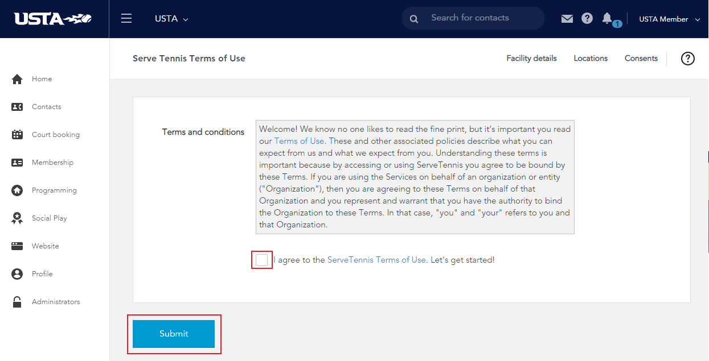Open the mail envelope icon
The width and height of the screenshot is (709, 361).
tap(567, 19)
